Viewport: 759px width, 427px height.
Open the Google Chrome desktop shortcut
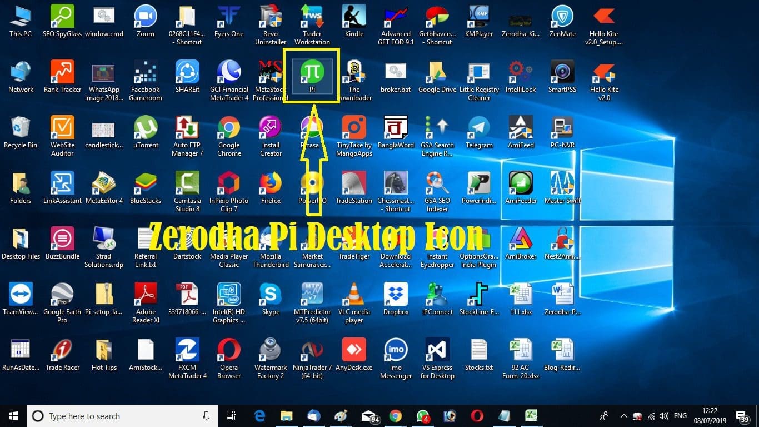[229, 136]
